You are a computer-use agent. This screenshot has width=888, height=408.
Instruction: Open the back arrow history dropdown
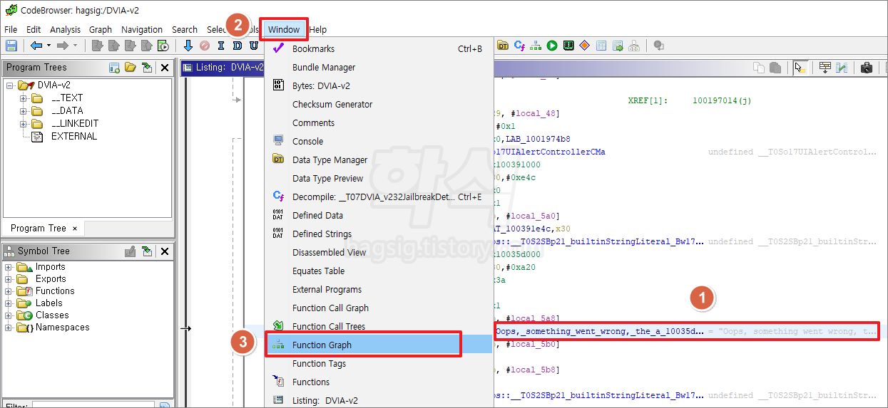point(49,46)
